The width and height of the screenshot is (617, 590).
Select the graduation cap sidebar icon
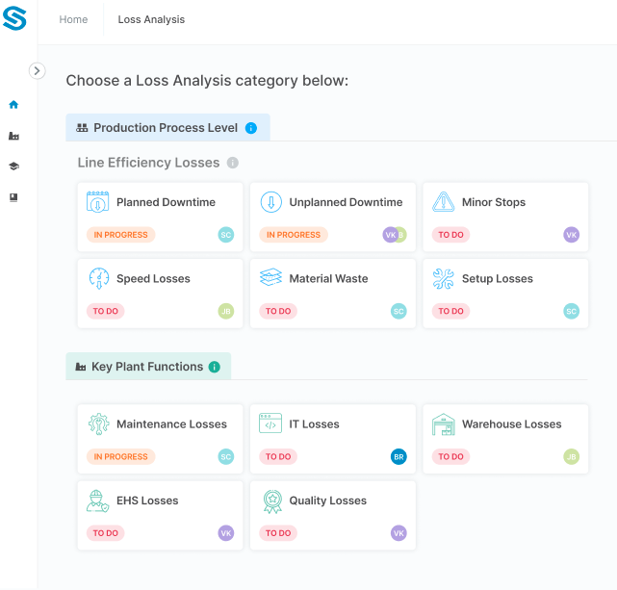[x=13, y=167]
